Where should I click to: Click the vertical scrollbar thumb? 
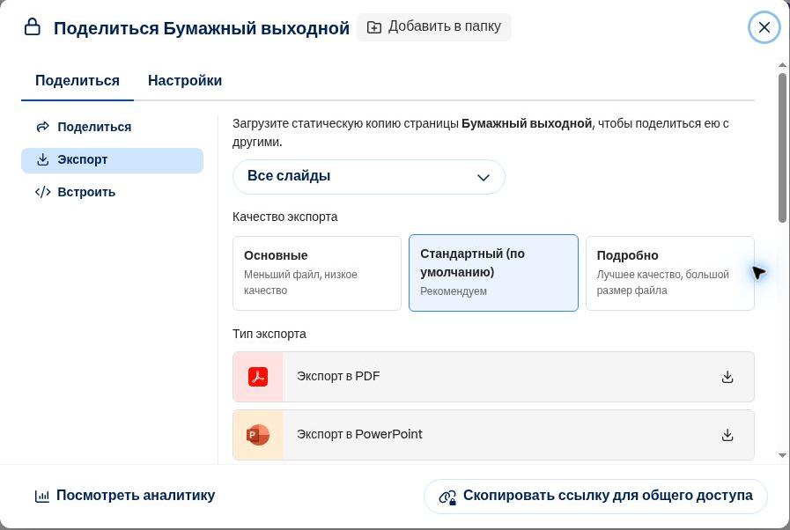(x=782, y=148)
